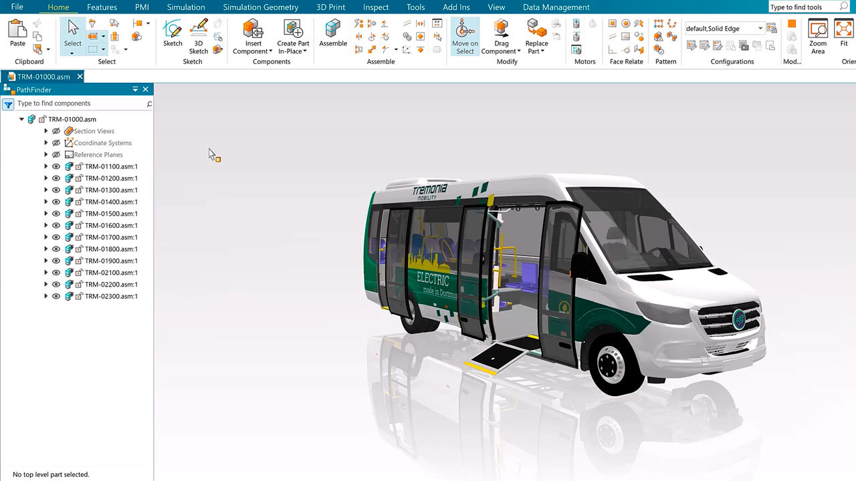Close the TRM-01000.asm document tab
This screenshot has height=481, width=856.
[80, 77]
